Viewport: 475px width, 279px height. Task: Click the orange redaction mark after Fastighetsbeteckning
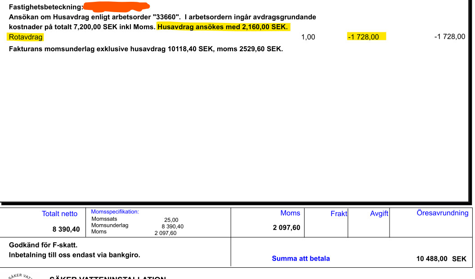point(117,7)
